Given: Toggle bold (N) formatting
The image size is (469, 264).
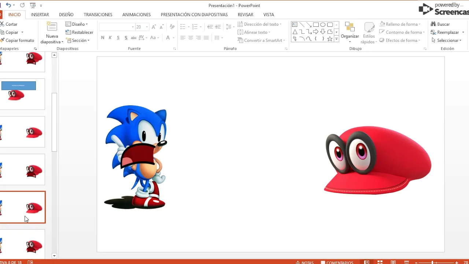Looking at the screenshot, I should (103, 38).
